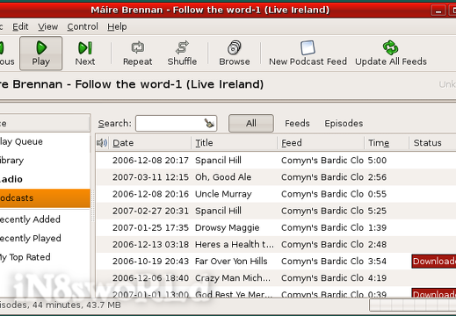Open the Edit menu
The height and width of the screenshot is (316, 456).
[20, 26]
